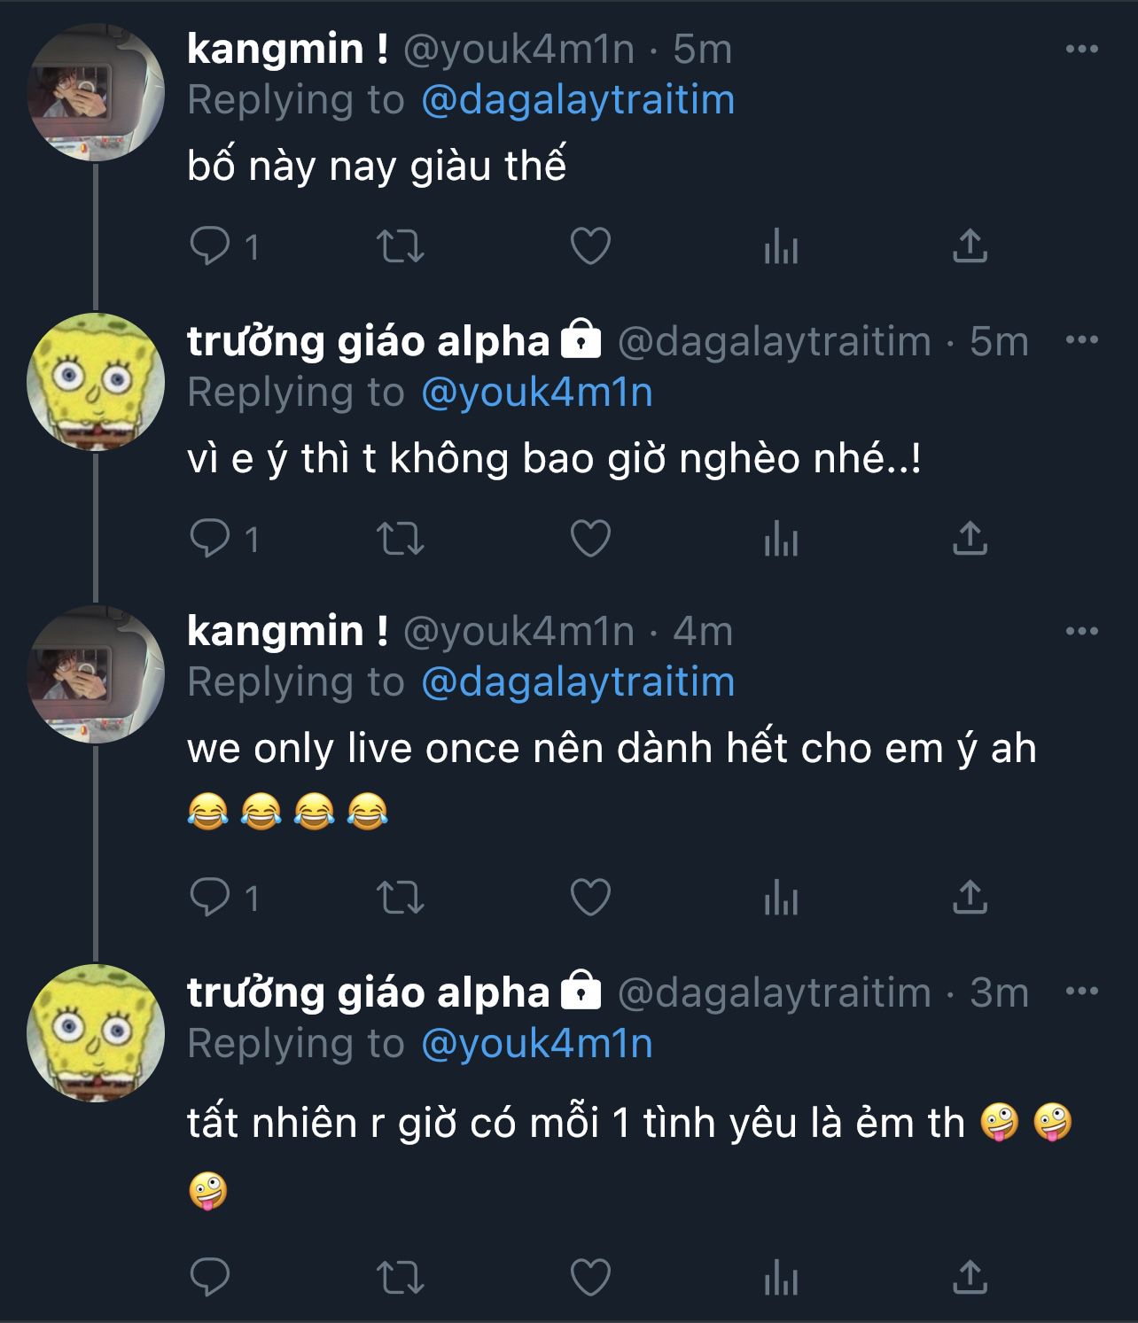Open more options on "we only live once" tweet

tap(1081, 631)
